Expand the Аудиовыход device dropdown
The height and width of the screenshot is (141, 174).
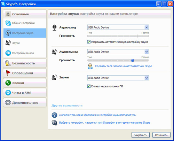118,52
